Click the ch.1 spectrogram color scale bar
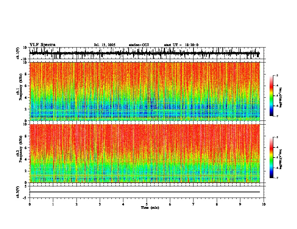The height and width of the screenshot is (229, 297). pos(271,96)
